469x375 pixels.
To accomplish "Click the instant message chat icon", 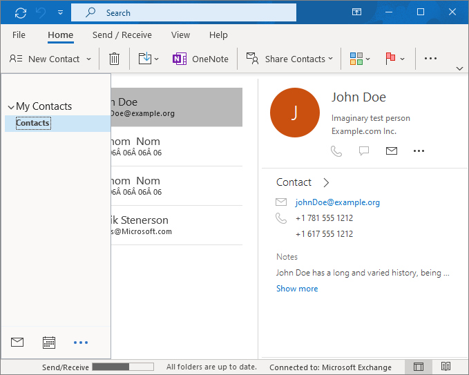I will pos(364,151).
